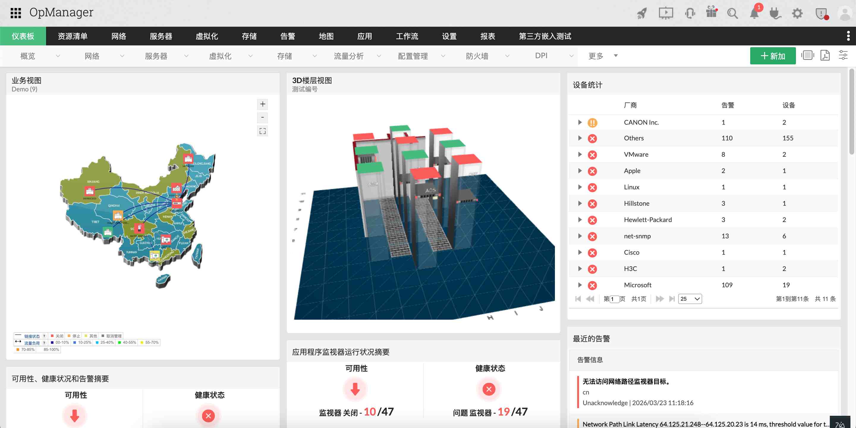
Task: Open dashboard filter settings sliders icon
Action: (x=844, y=56)
